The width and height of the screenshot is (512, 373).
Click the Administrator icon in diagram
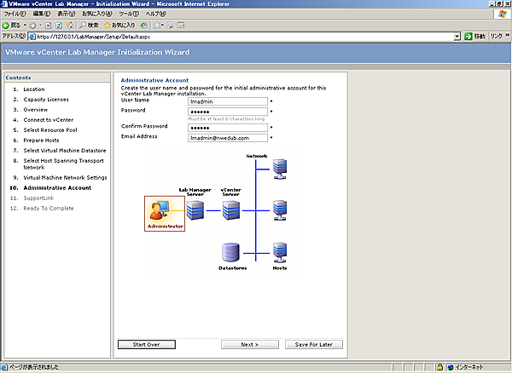point(165,212)
